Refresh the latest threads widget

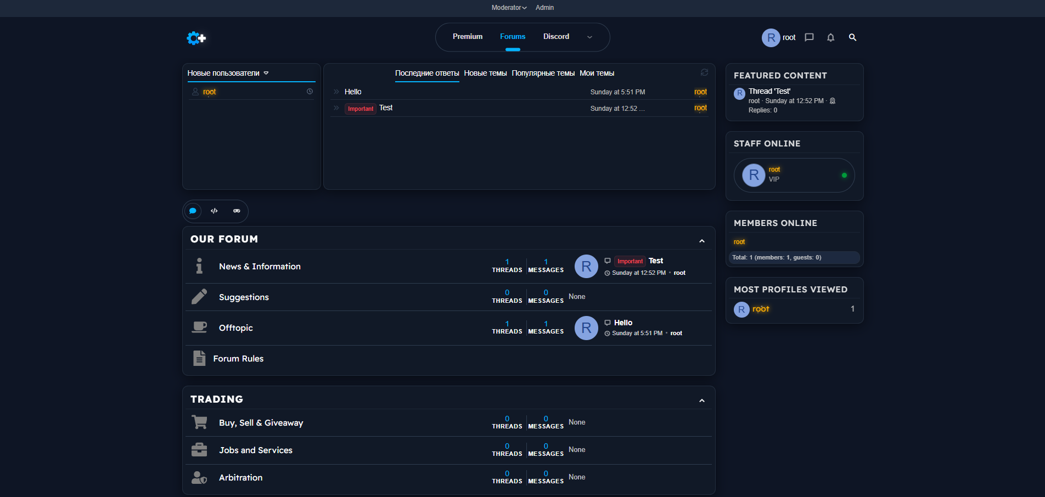704,72
